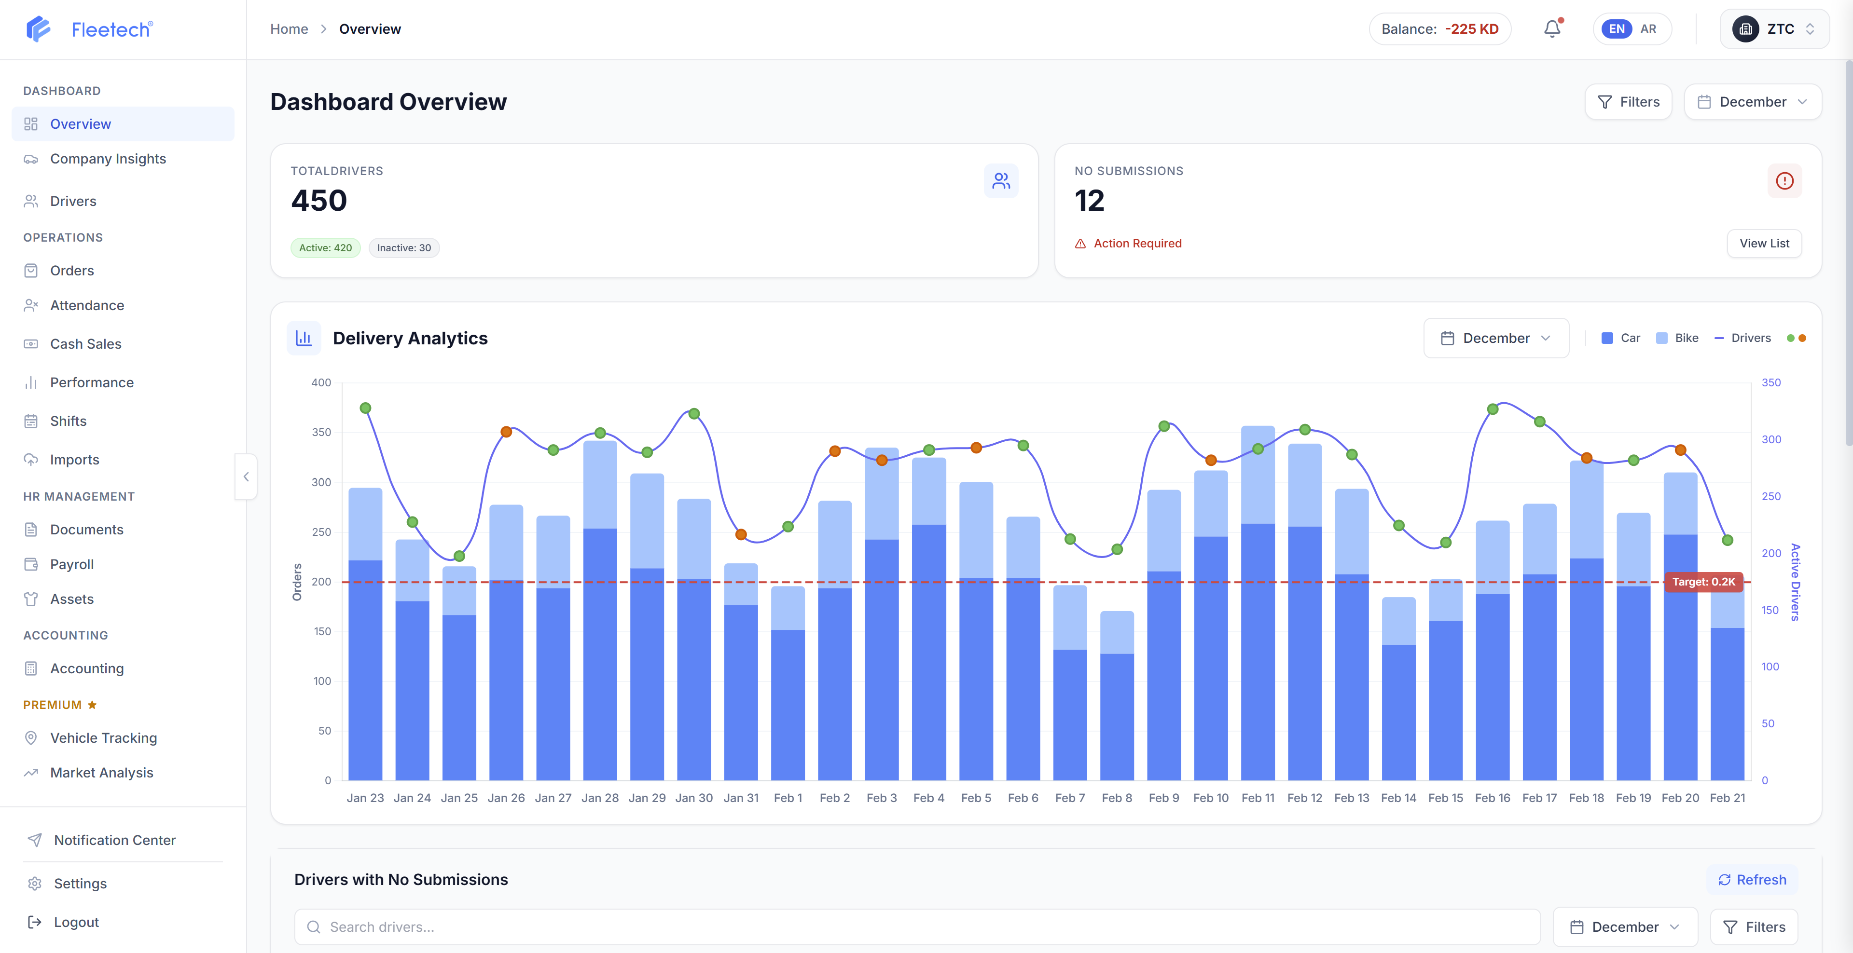Image resolution: width=1853 pixels, height=953 pixels.
Task: Select the Payroll icon under HR Management
Action: tap(31, 564)
